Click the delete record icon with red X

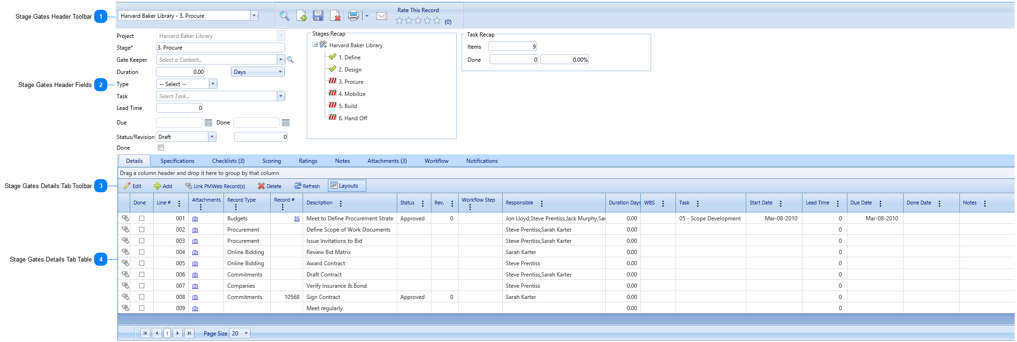[x=335, y=16]
